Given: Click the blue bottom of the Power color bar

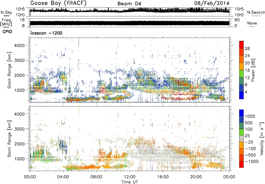Looking at the screenshot, I should (241, 96).
